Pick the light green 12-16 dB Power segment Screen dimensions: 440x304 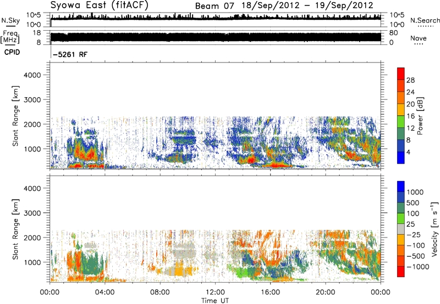pyautogui.click(x=401, y=122)
